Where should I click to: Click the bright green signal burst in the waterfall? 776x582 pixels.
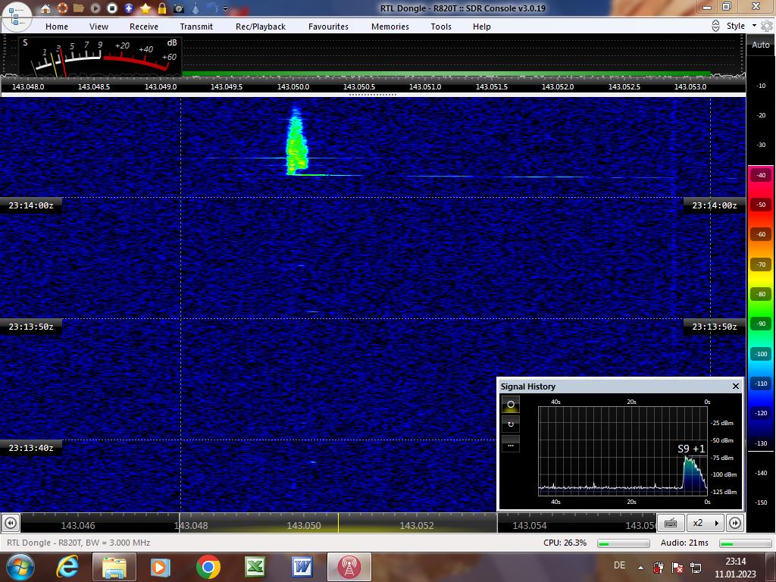[x=296, y=142]
